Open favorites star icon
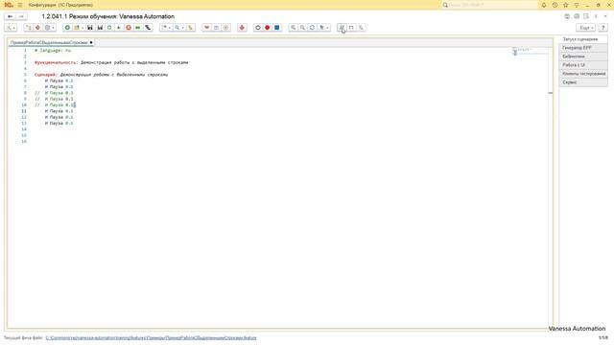The width and height of the screenshot is (614, 345). 566,5
